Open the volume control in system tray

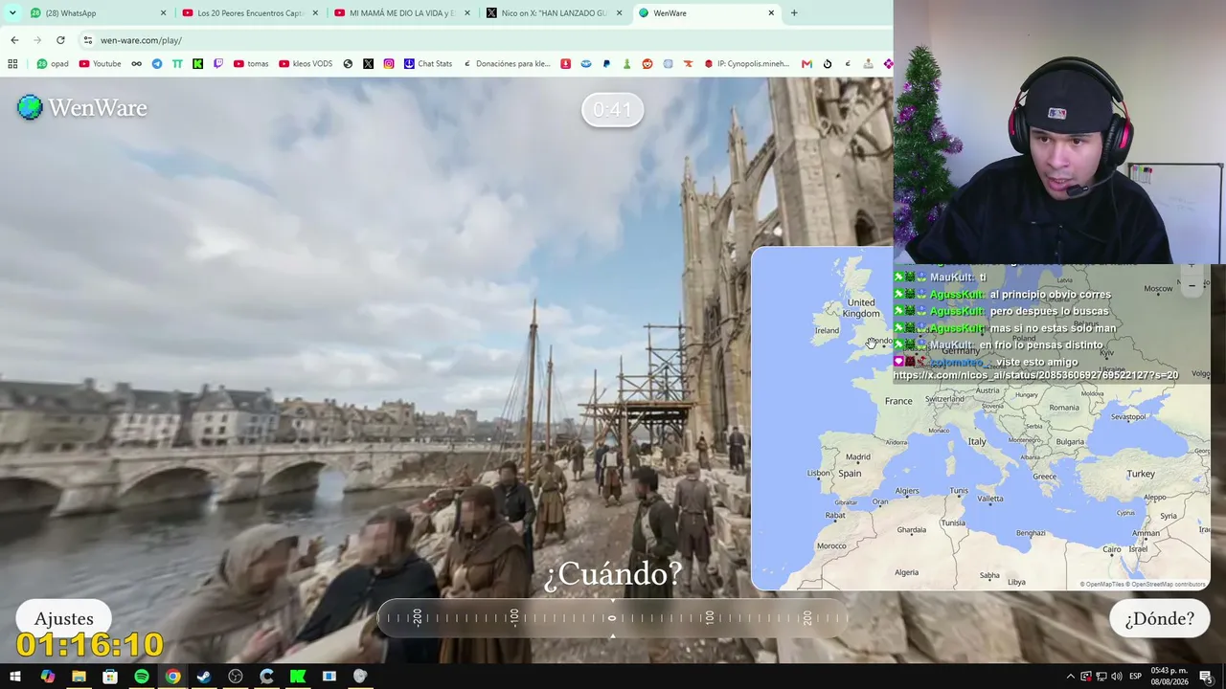tap(1116, 677)
